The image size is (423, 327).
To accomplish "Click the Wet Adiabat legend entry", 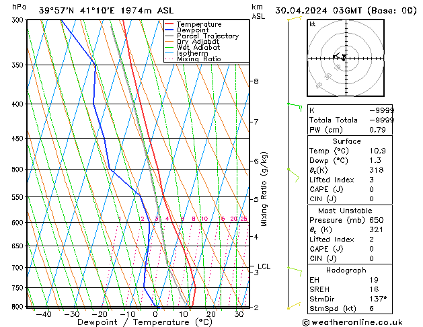I will pos(192,48).
